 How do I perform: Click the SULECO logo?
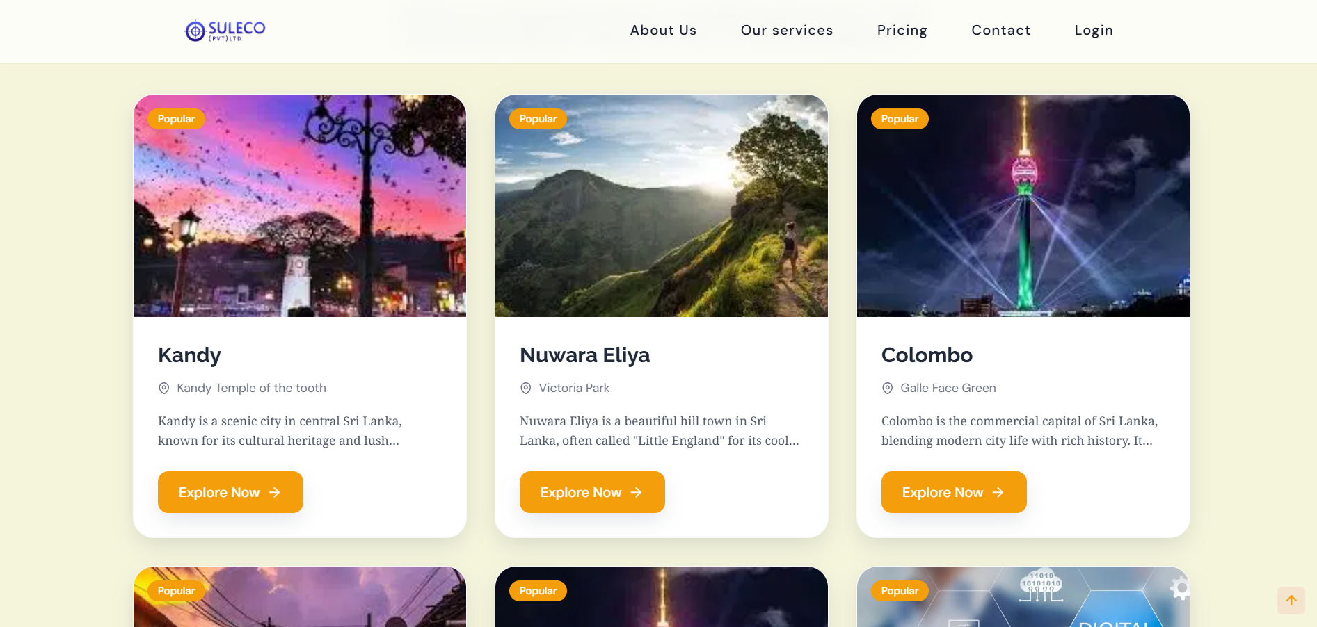click(225, 31)
